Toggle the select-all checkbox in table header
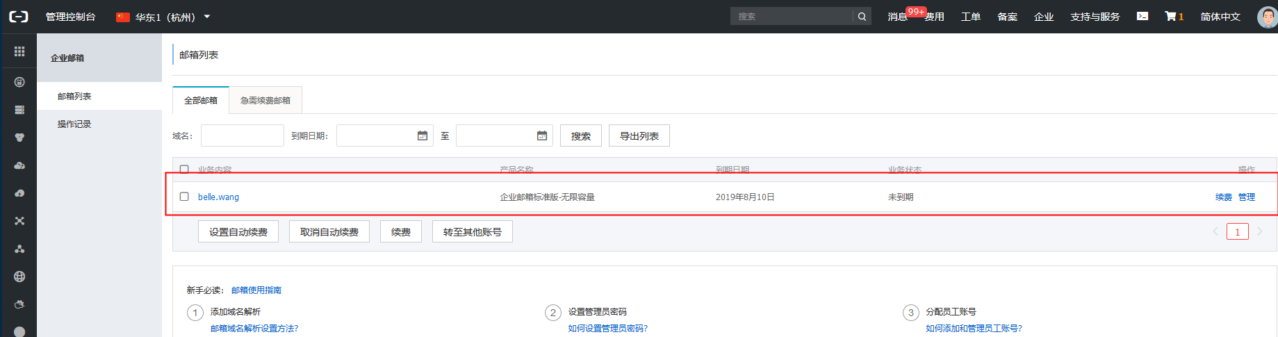The width and height of the screenshot is (1278, 337). [184, 169]
